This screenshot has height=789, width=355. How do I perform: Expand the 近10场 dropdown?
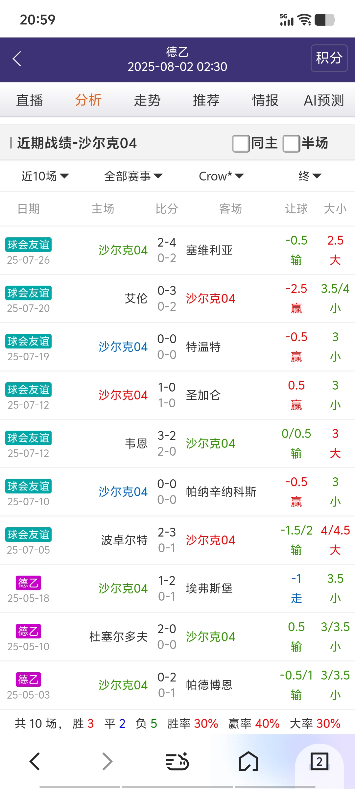pyautogui.click(x=45, y=176)
